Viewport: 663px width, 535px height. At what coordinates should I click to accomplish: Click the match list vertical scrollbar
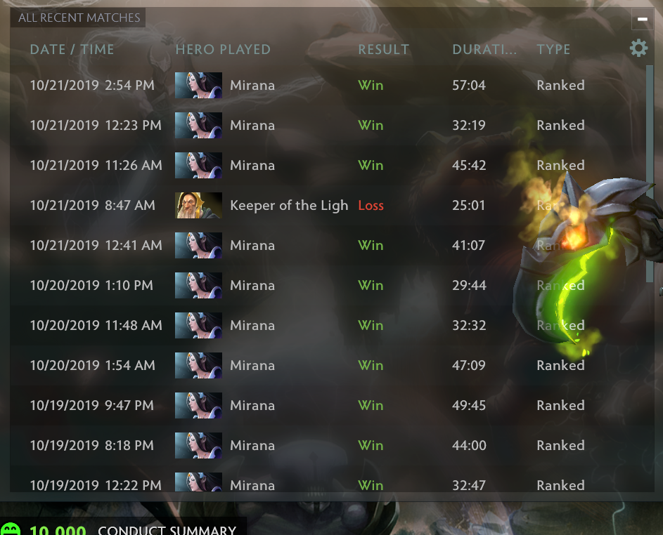click(x=650, y=173)
